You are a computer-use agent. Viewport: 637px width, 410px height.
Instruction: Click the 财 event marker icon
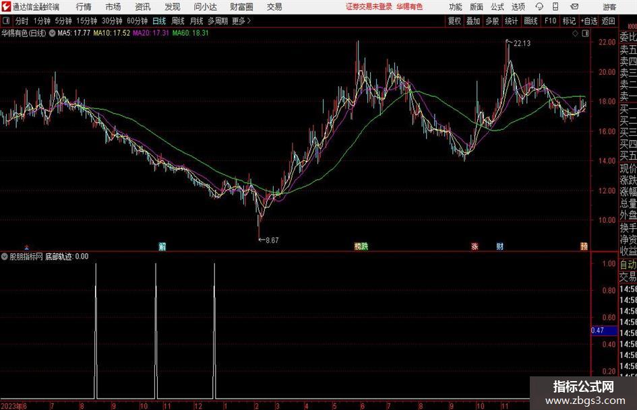(499, 246)
